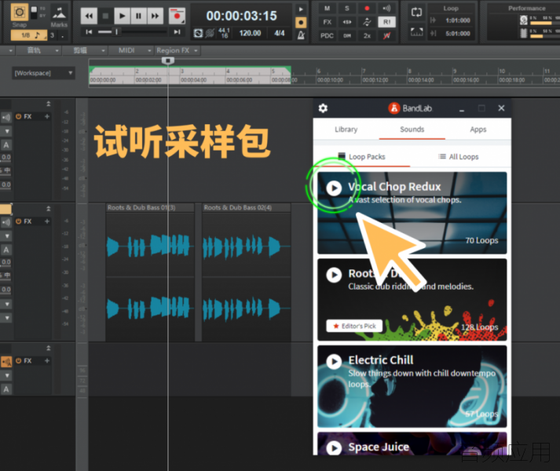Viewport: 560px width, 471px height.
Task: Toggle the Snap to grid button
Action: [x=20, y=13]
